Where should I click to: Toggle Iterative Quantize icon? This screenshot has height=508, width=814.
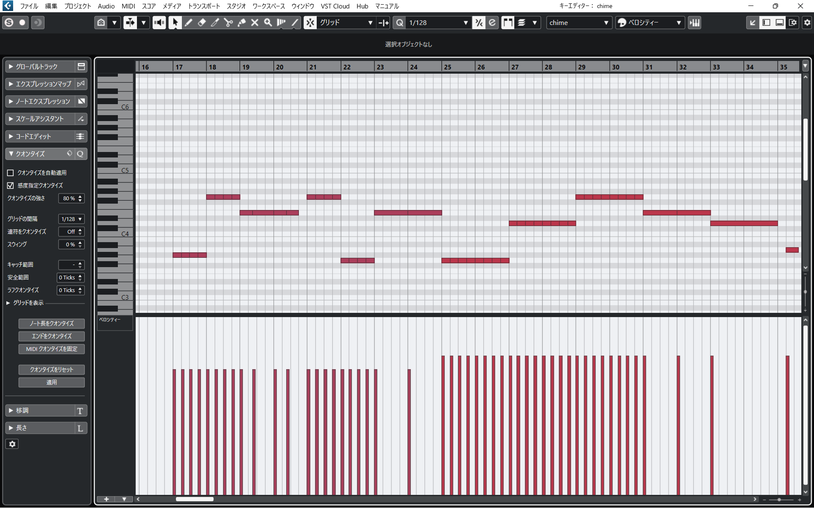coord(479,22)
